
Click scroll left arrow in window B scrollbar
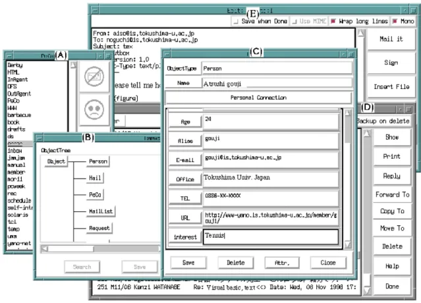[x=45, y=249]
